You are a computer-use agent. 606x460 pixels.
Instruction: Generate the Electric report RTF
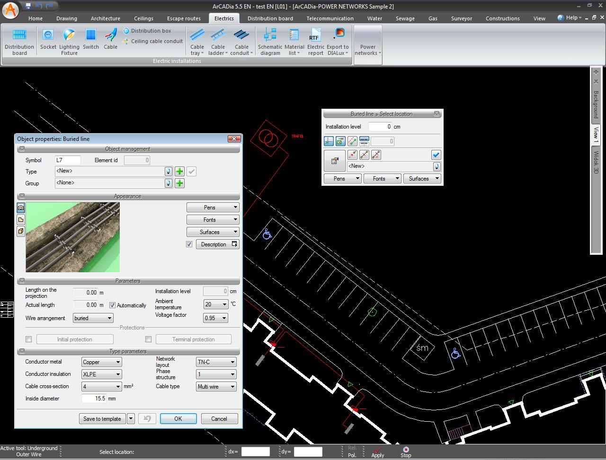pos(315,35)
